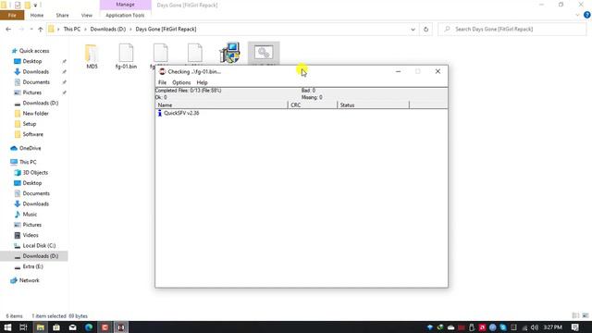Open Microsoft Store from the taskbar
Viewport: 592px width, 333px height.
56,327
